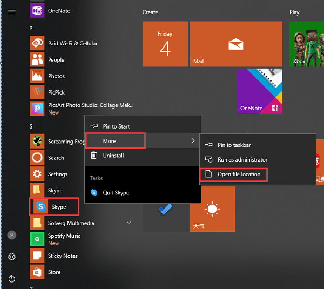Open the Photos app icon
324x289 pixels.
click(x=37, y=76)
